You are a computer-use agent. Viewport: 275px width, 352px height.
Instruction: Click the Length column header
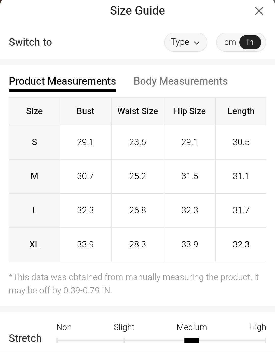click(241, 111)
